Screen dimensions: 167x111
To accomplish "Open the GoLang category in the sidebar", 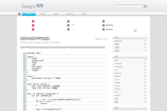I will (118, 73).
